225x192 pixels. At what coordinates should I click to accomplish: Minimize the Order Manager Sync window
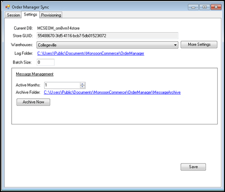pos(193,7)
